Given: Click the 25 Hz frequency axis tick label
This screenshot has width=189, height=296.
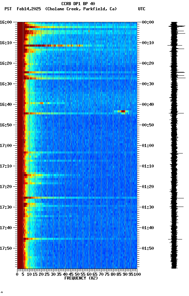Looking at the screenshot, I should [x=47, y=274].
